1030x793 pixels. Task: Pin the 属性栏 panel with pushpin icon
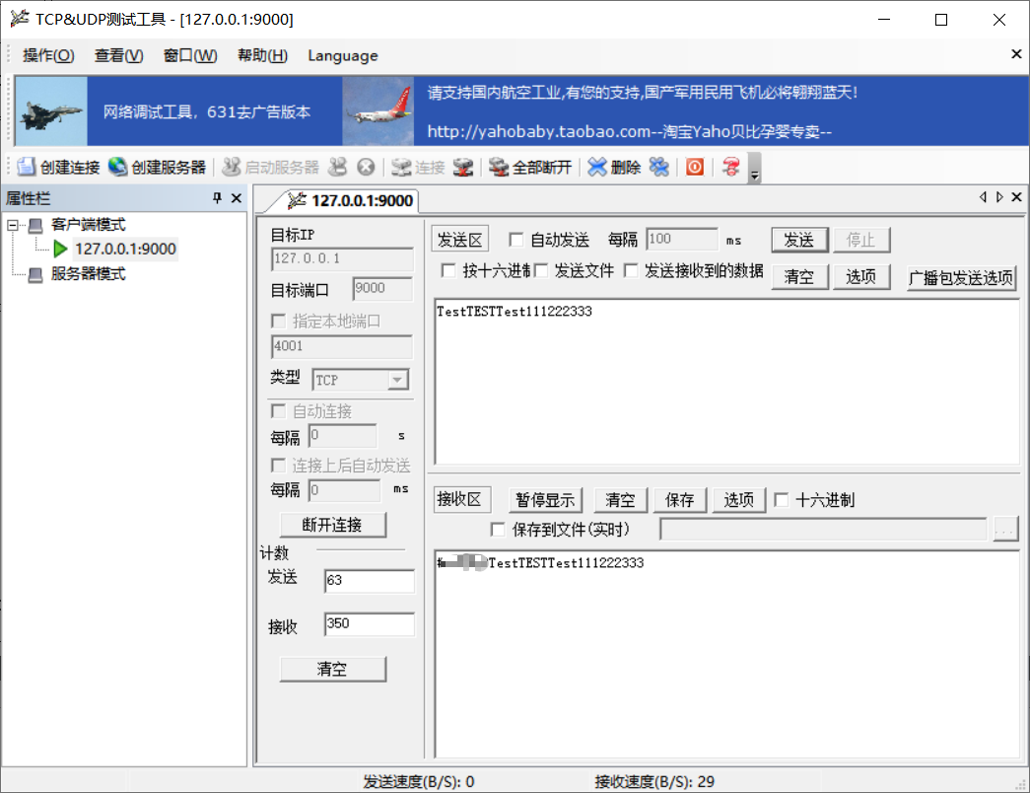[x=217, y=198]
